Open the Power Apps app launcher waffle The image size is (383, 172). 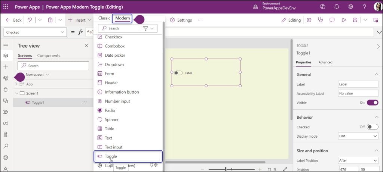point(5,7)
